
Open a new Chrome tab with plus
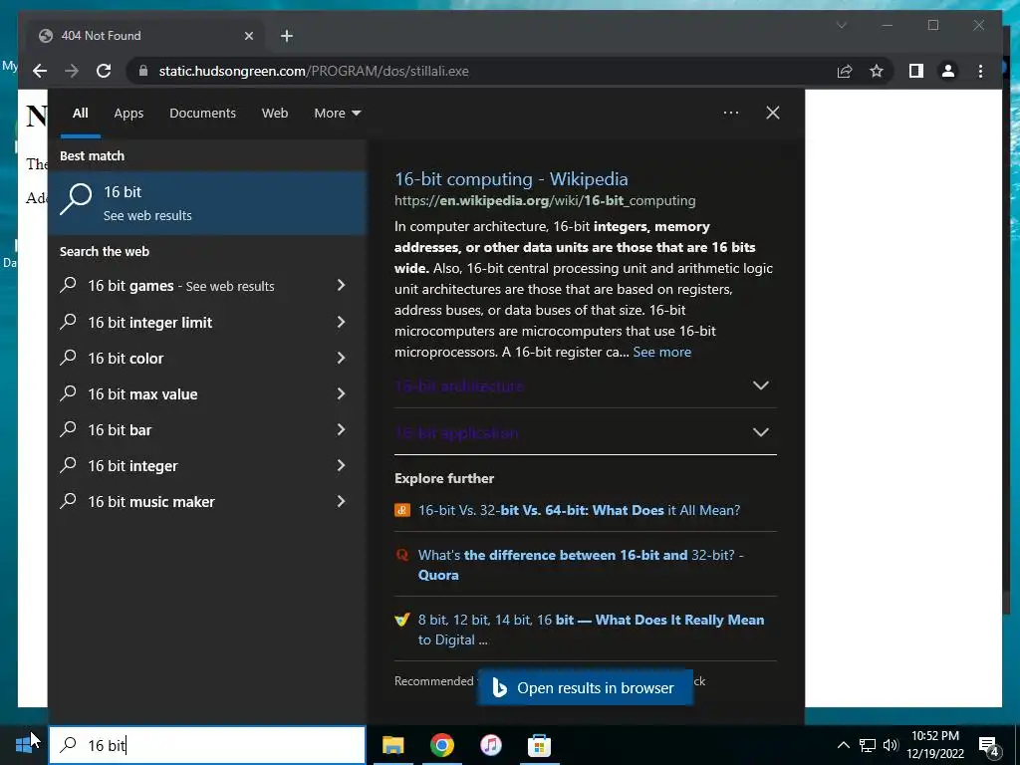click(x=287, y=36)
